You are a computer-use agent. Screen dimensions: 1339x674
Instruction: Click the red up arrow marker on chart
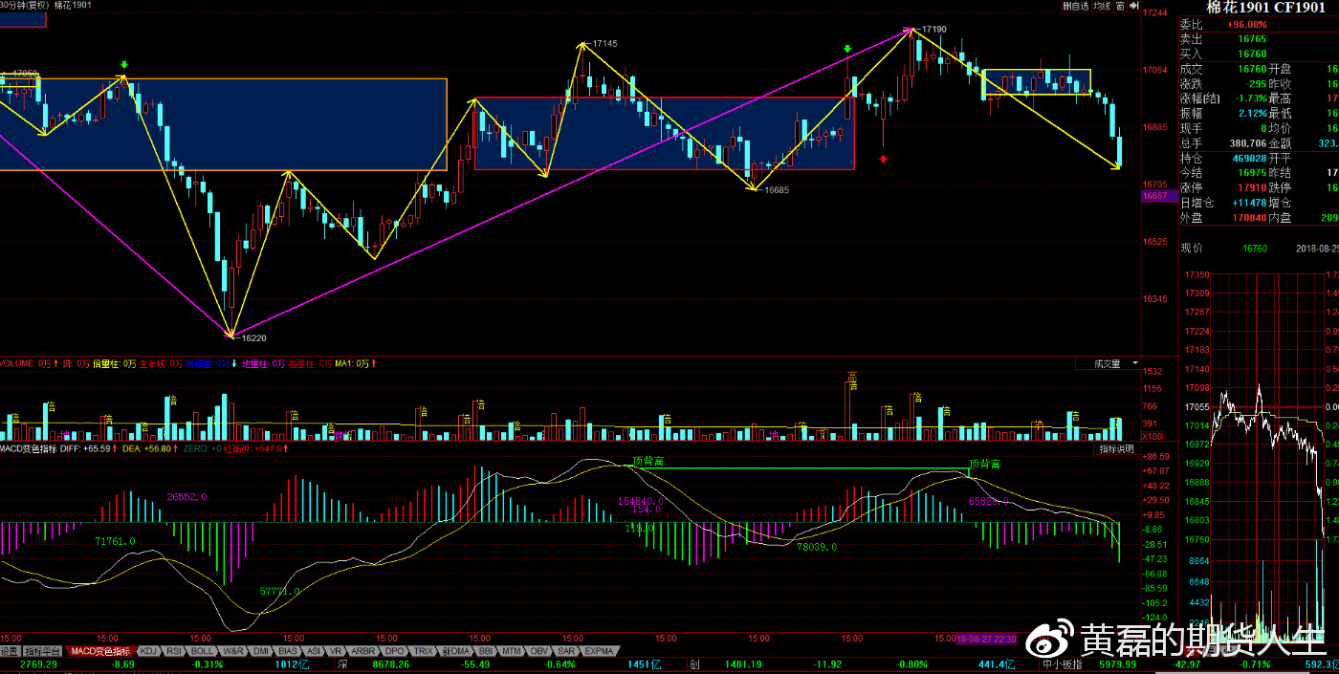point(883,157)
